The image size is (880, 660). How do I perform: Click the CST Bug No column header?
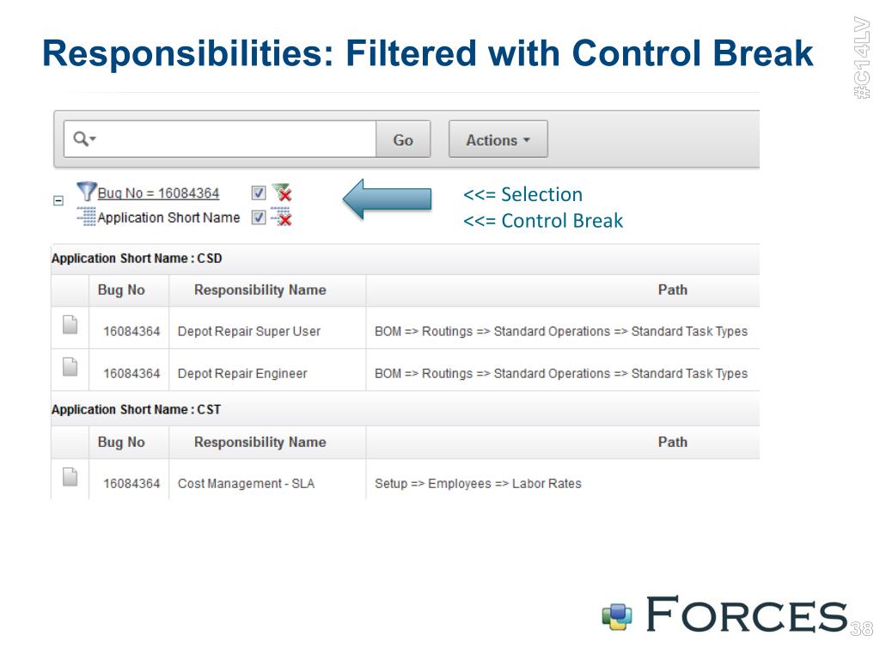(121, 443)
